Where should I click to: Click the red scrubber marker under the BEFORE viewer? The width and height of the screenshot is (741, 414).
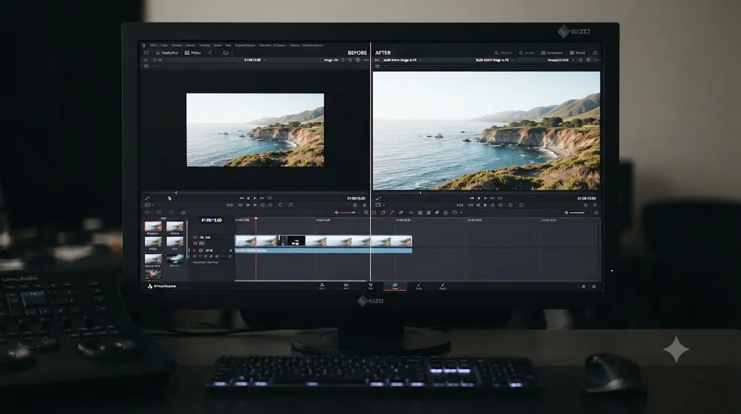point(177,193)
